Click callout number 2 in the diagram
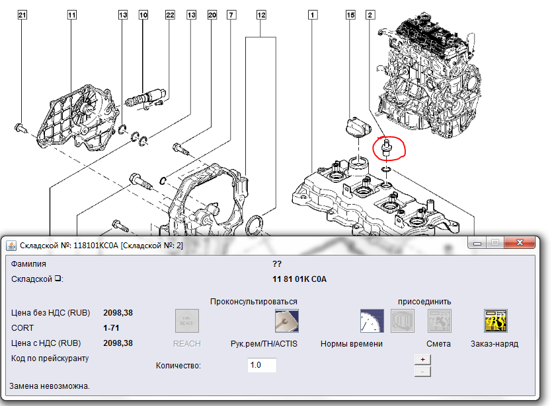 [370, 15]
